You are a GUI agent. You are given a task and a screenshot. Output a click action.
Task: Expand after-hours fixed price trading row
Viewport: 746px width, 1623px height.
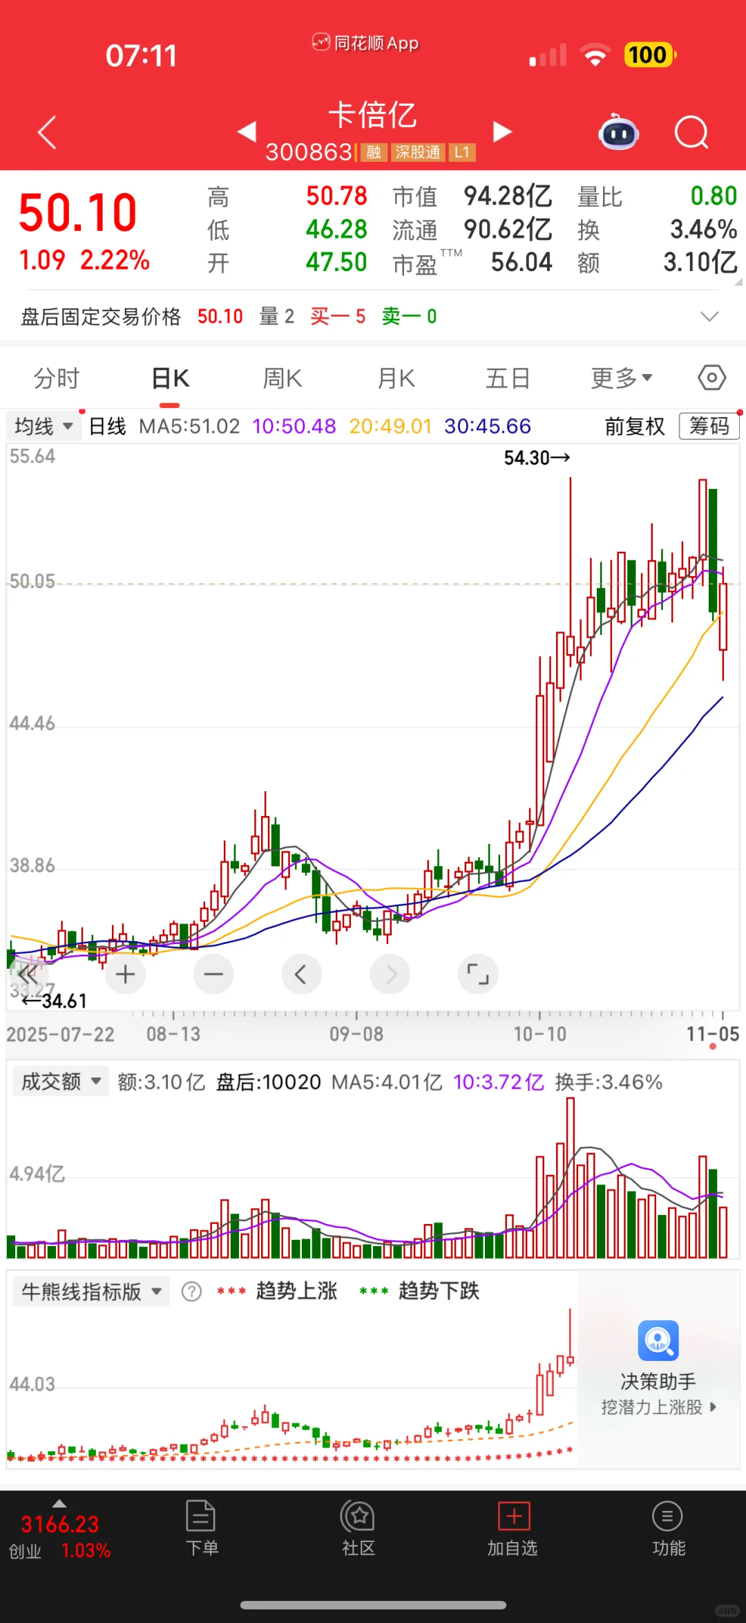[x=709, y=317]
